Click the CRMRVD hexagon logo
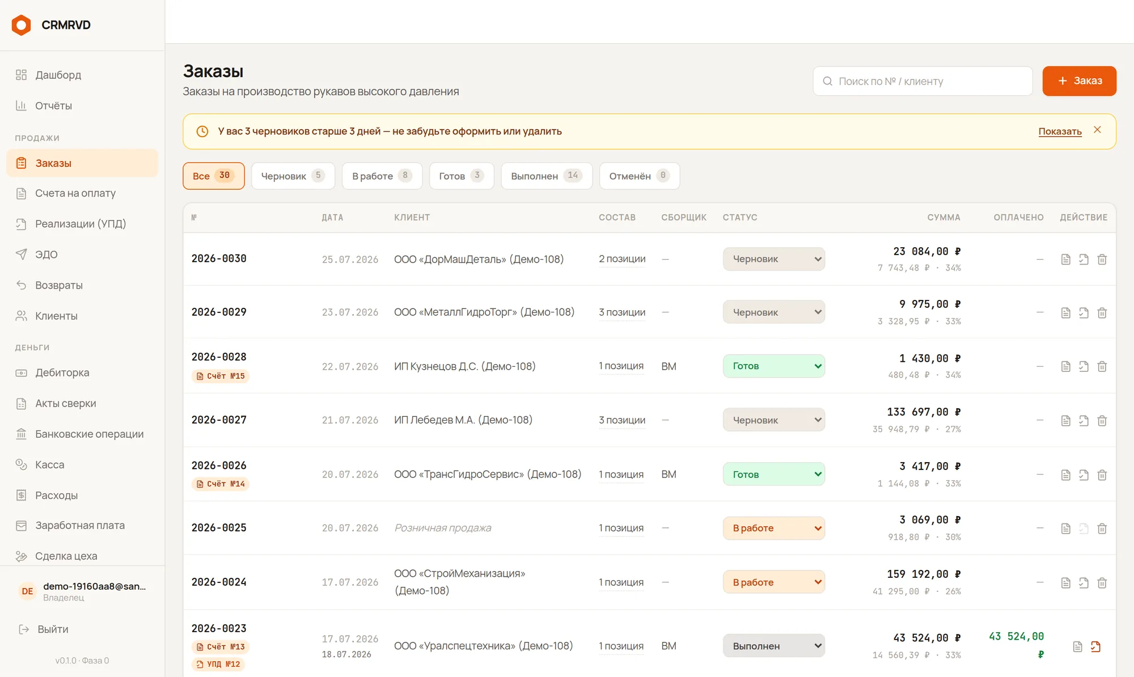The width and height of the screenshot is (1134, 677). 22,25
